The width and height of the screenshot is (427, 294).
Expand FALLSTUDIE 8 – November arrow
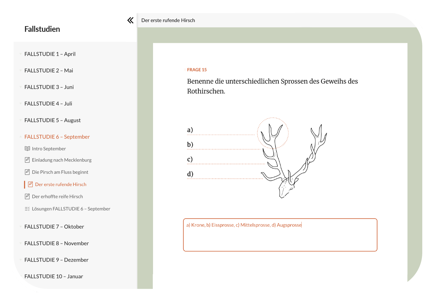pos(20,243)
